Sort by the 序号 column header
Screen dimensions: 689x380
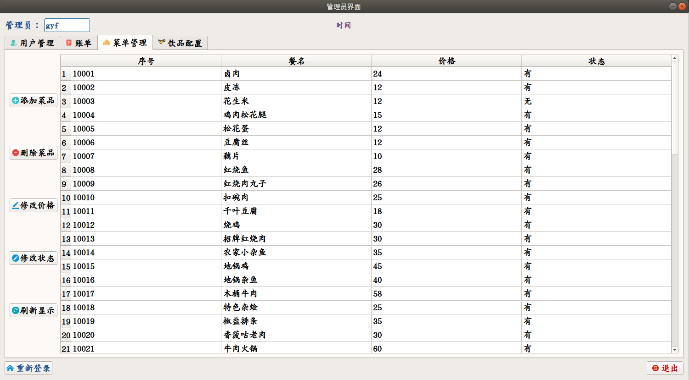point(146,61)
